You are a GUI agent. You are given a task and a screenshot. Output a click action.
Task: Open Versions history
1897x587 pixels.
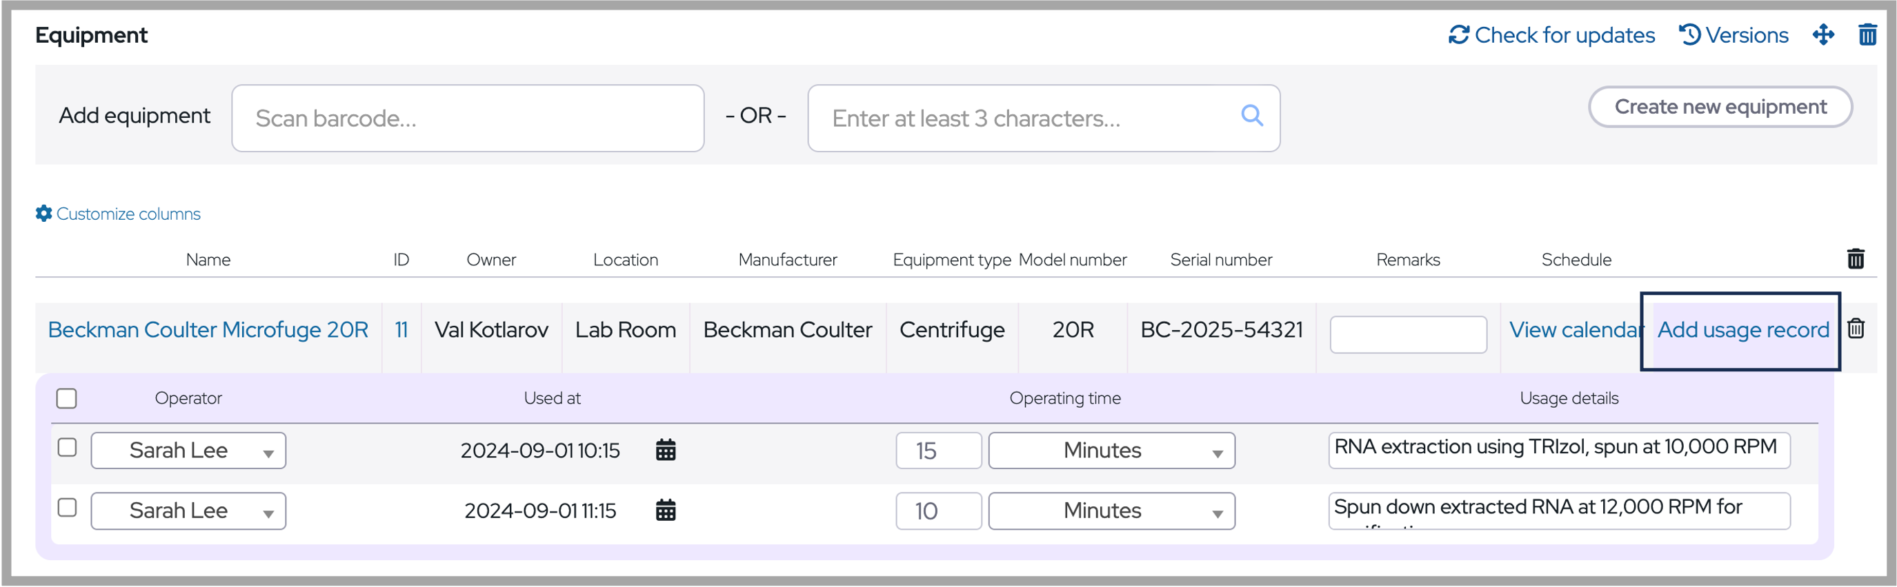click(1734, 34)
